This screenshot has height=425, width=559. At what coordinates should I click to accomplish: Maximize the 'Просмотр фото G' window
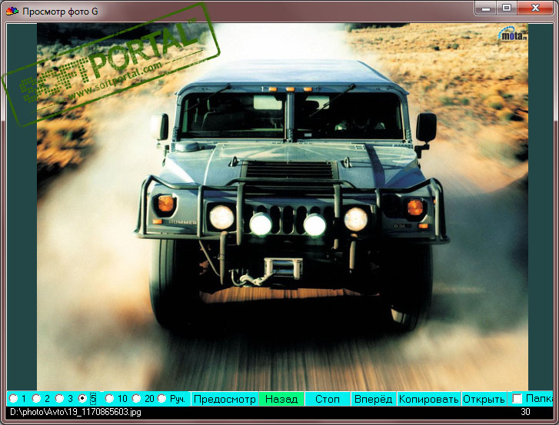507,8
